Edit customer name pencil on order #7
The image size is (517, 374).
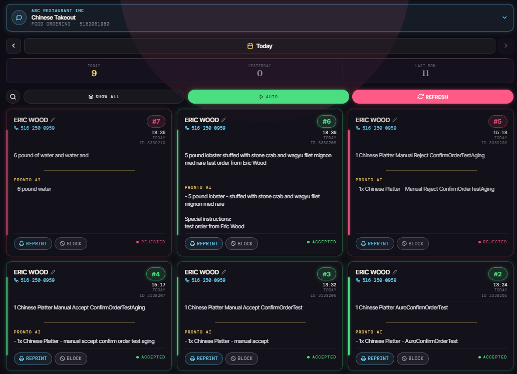[53, 120]
